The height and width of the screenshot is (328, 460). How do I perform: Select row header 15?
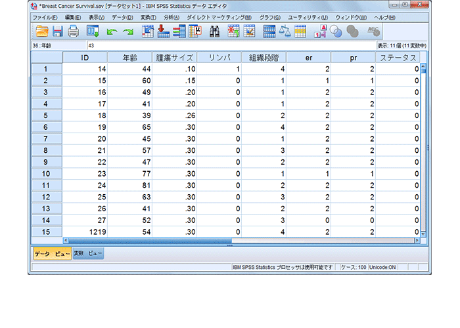[47, 232]
